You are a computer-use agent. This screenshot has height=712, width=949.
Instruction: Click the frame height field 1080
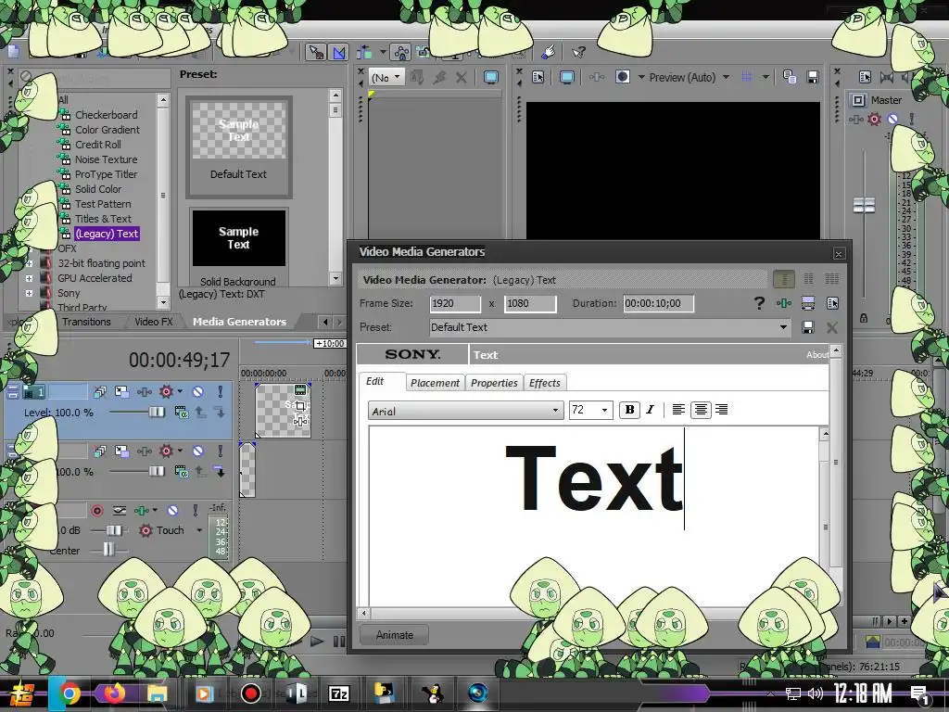[530, 303]
